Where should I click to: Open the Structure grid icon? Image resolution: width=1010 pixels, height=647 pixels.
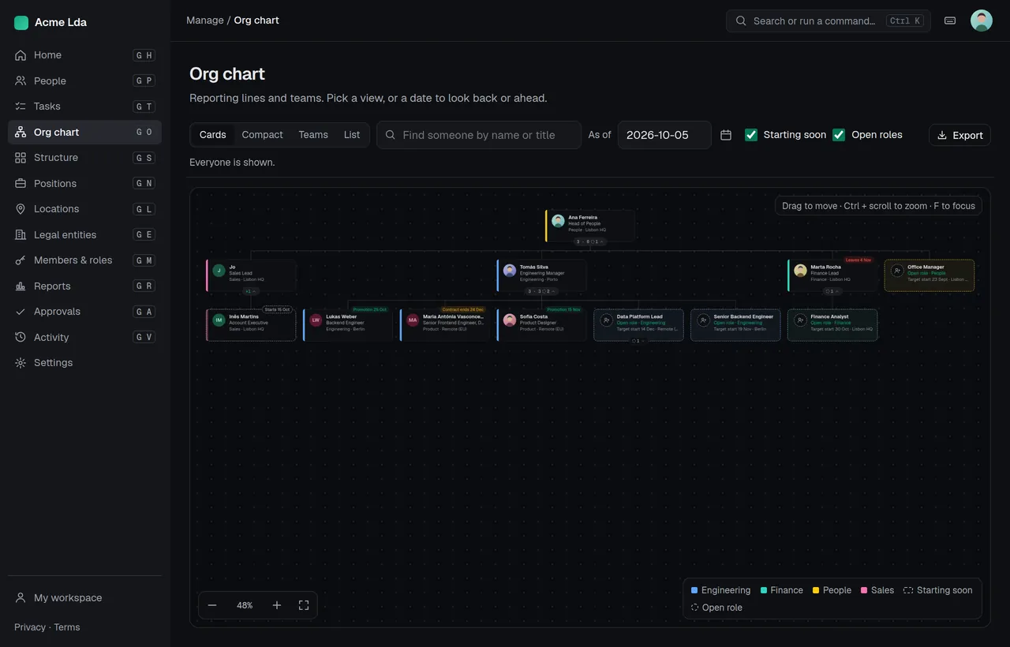pos(21,158)
